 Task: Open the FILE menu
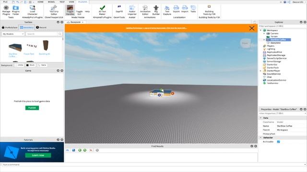click(x=5, y=2)
